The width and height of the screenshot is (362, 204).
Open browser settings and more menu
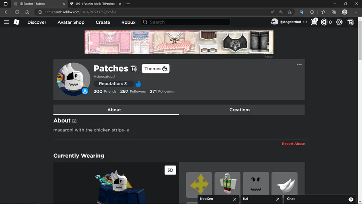[355, 12]
